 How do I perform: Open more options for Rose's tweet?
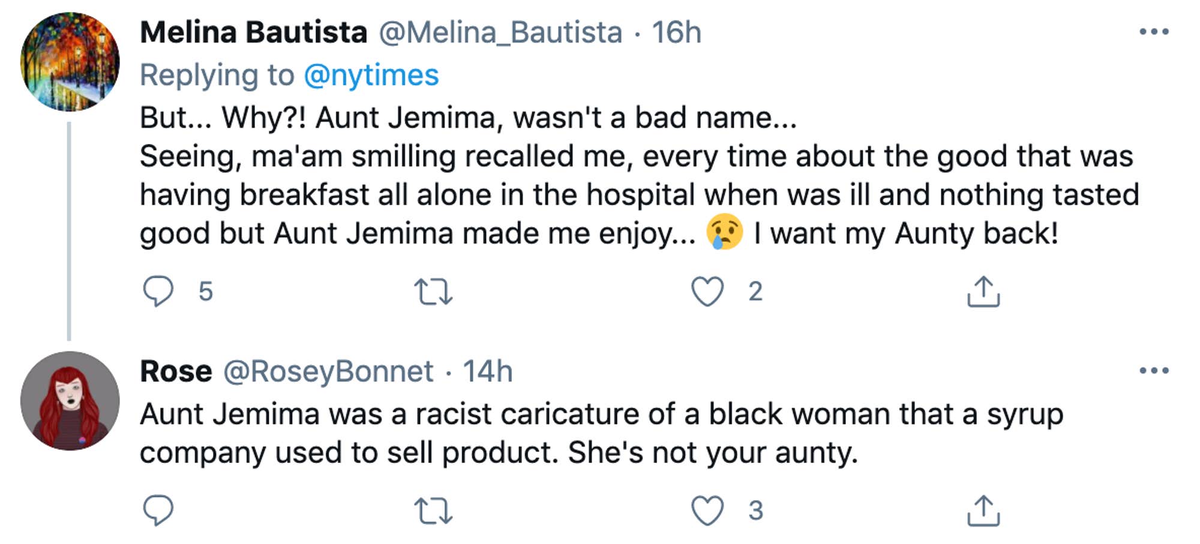click(x=1154, y=371)
